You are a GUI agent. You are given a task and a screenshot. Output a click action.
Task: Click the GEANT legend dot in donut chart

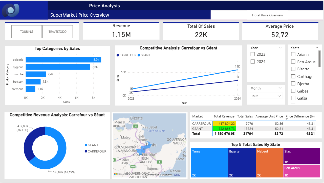coord(86,145)
